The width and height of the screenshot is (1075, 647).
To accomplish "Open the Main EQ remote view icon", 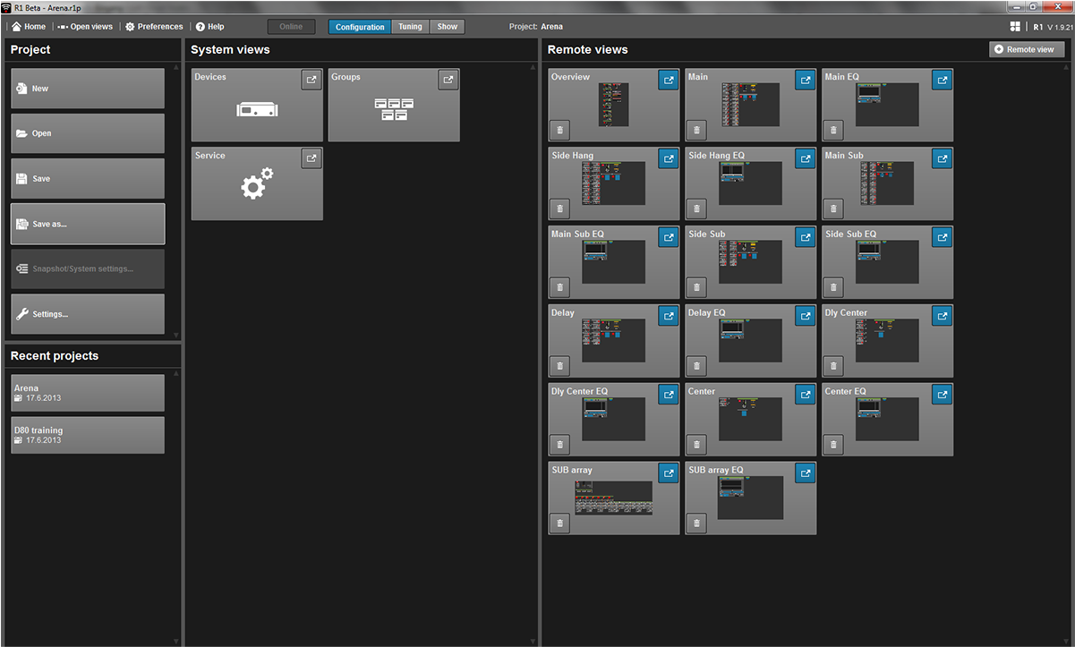I will point(942,81).
